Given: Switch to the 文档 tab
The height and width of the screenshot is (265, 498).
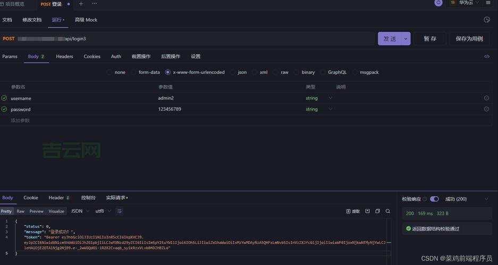Looking at the screenshot, I should (7, 20).
